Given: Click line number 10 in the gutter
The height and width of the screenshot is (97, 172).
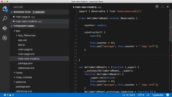Looking at the screenshot, I should click(x=75, y=43).
